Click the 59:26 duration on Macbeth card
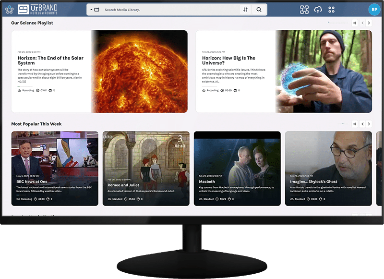The width and height of the screenshot is (384, 279). click(x=221, y=199)
